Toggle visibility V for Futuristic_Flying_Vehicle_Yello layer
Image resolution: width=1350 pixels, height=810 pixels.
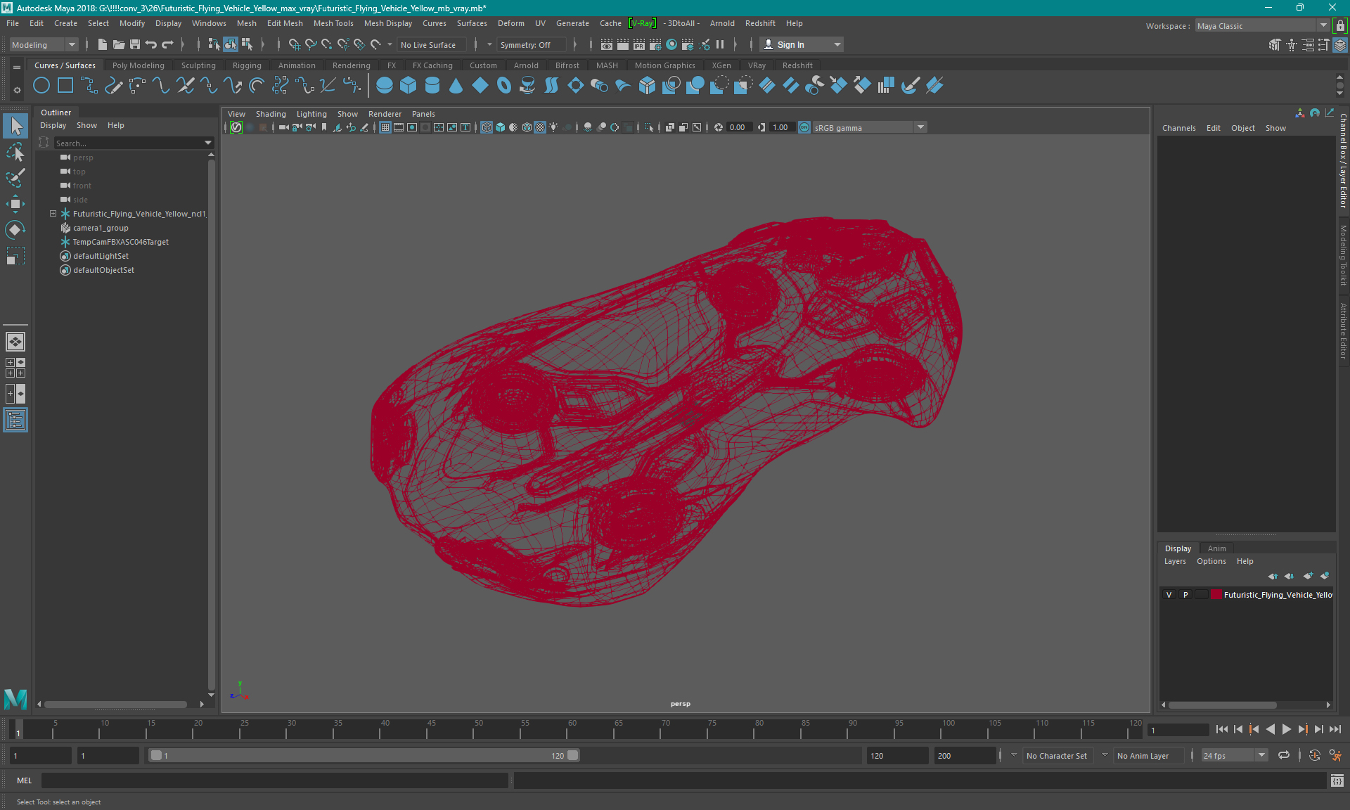coord(1169,595)
